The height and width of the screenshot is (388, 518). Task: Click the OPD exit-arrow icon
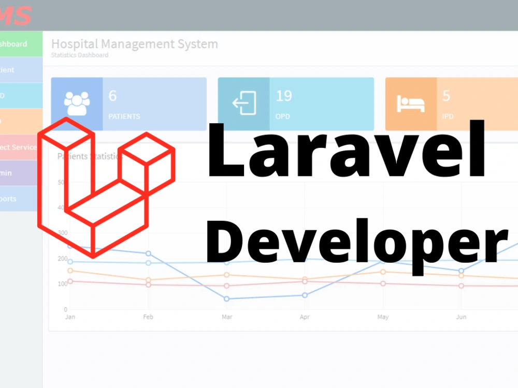point(244,103)
